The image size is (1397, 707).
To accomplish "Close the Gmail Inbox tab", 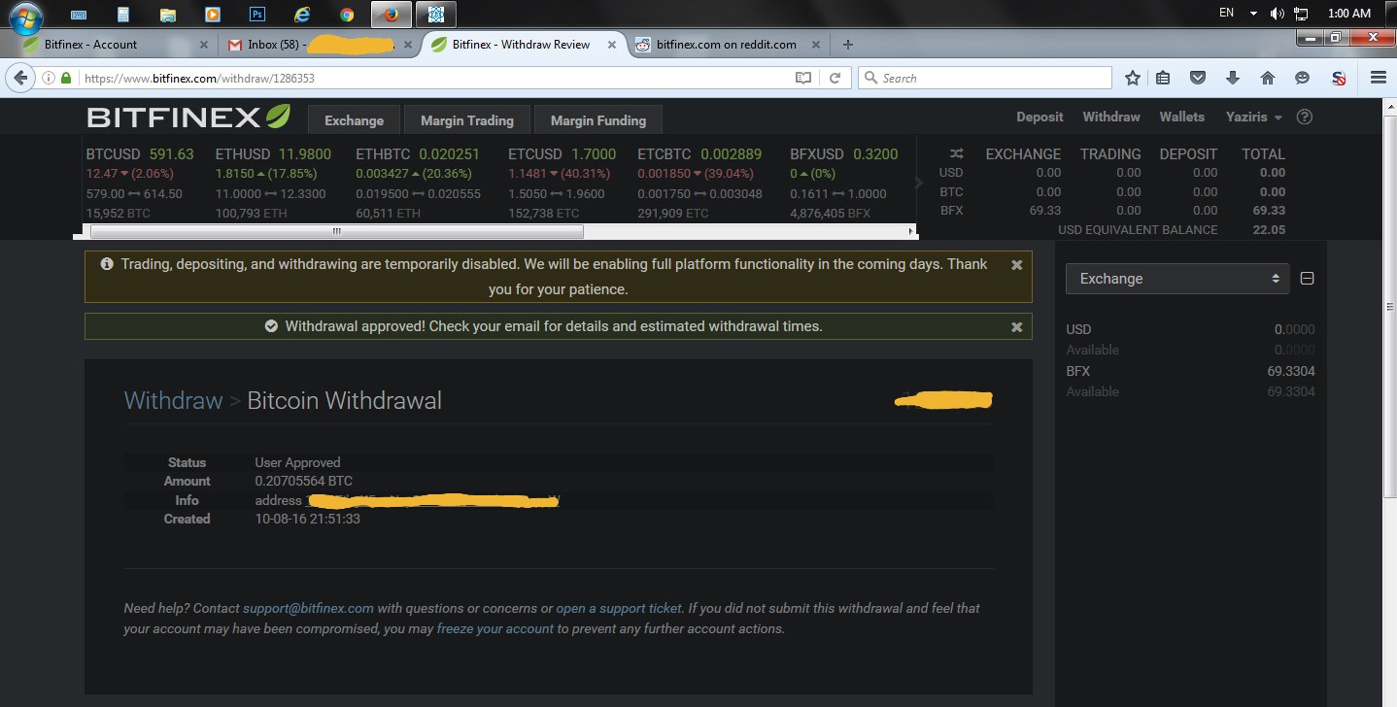I will pyautogui.click(x=408, y=45).
